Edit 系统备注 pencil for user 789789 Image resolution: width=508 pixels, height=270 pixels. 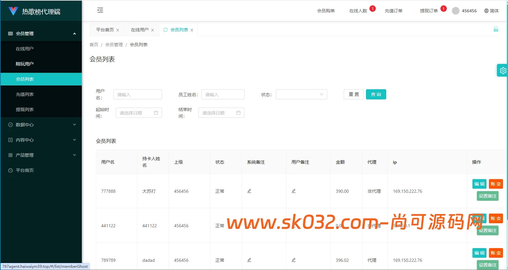[249, 260]
